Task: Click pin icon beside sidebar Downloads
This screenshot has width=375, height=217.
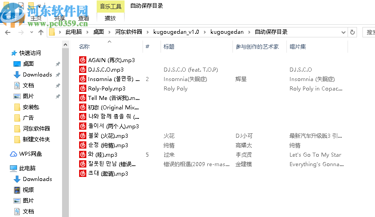Action: [x=58, y=75]
